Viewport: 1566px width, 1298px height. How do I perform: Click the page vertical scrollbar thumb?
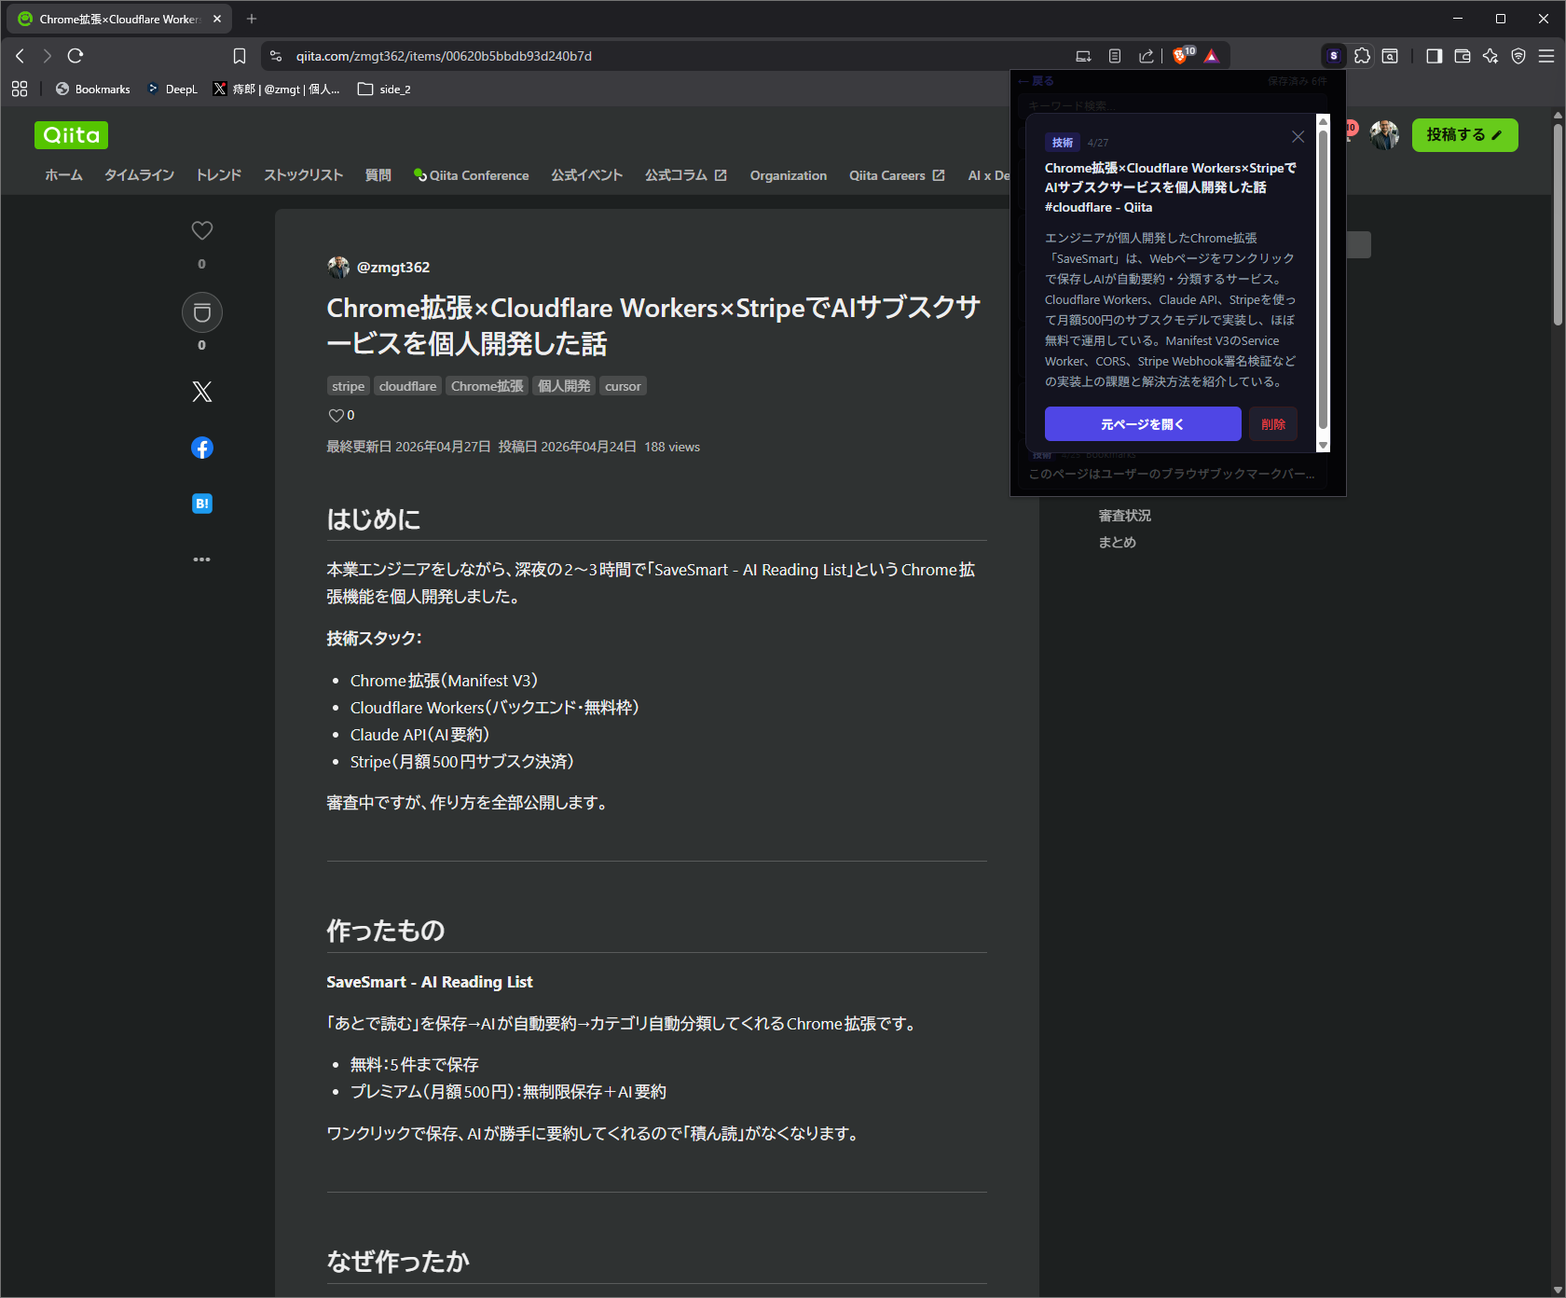[1558, 224]
